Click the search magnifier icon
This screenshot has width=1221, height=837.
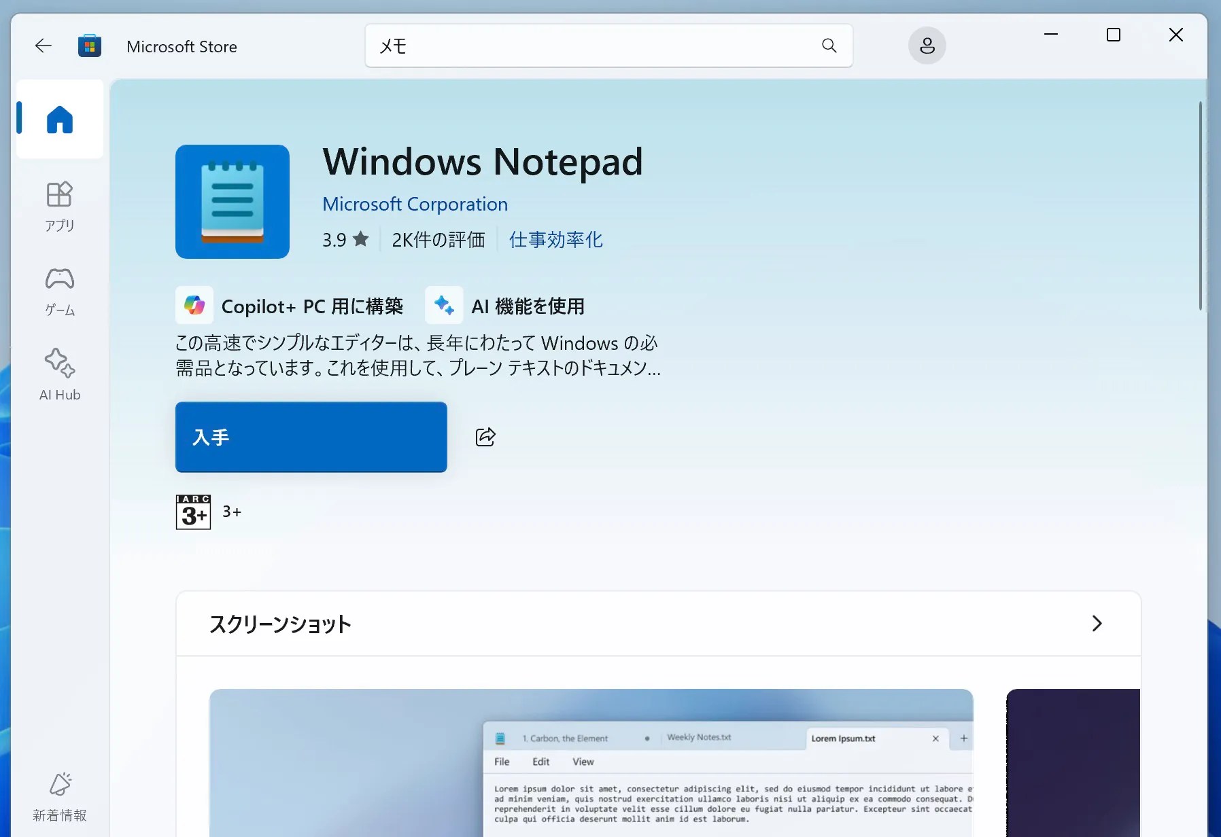point(829,46)
